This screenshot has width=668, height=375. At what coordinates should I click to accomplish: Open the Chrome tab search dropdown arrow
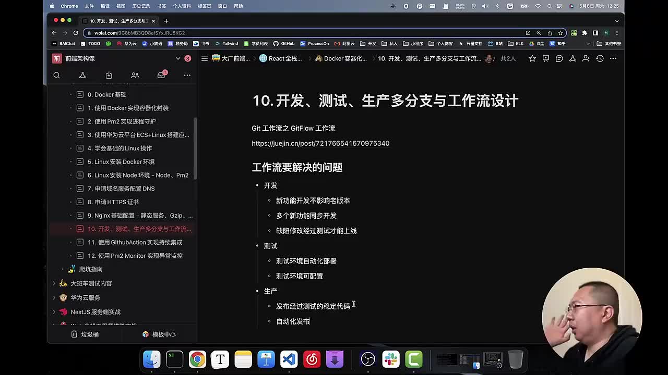(617, 21)
